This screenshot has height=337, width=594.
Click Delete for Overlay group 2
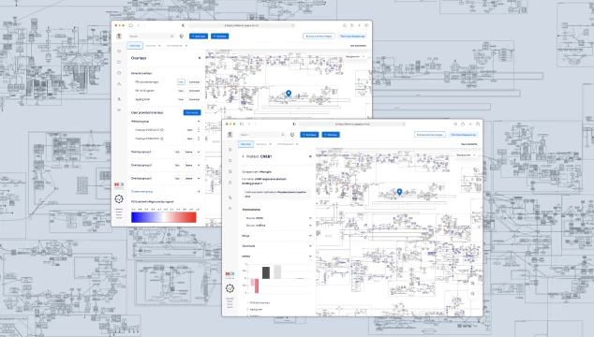(x=188, y=165)
